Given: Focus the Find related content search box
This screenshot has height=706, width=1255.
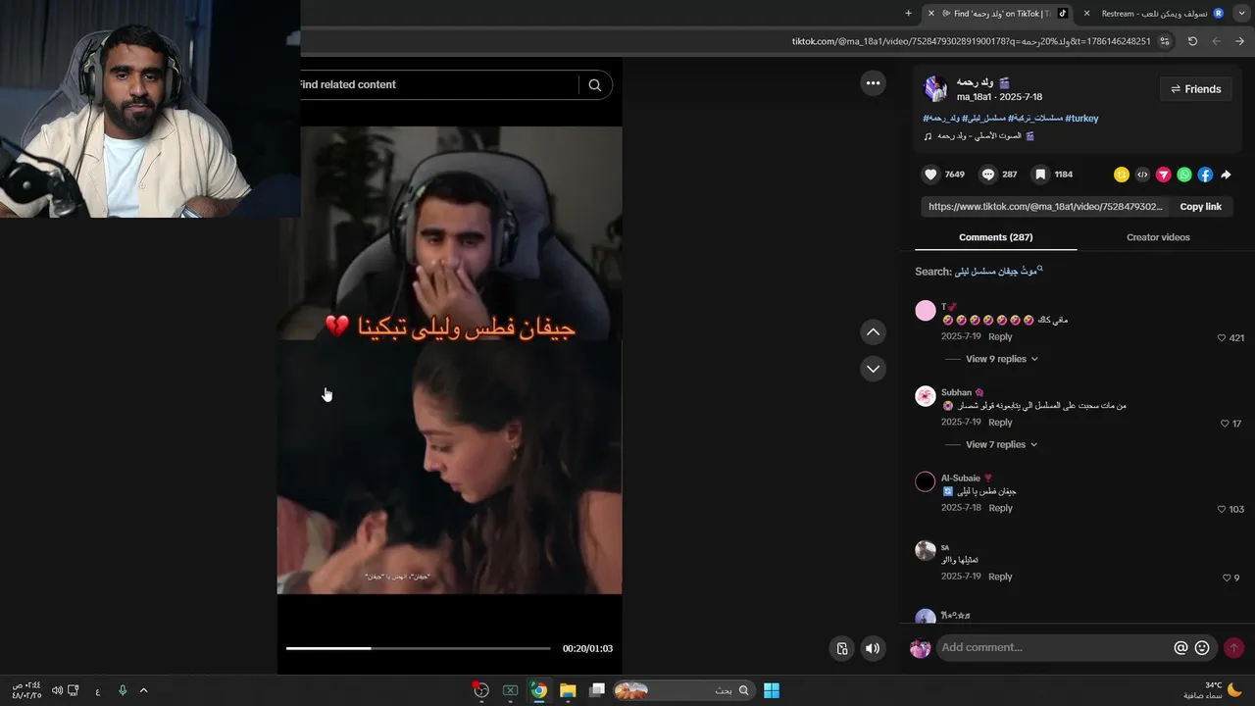Looking at the screenshot, I should (436, 85).
